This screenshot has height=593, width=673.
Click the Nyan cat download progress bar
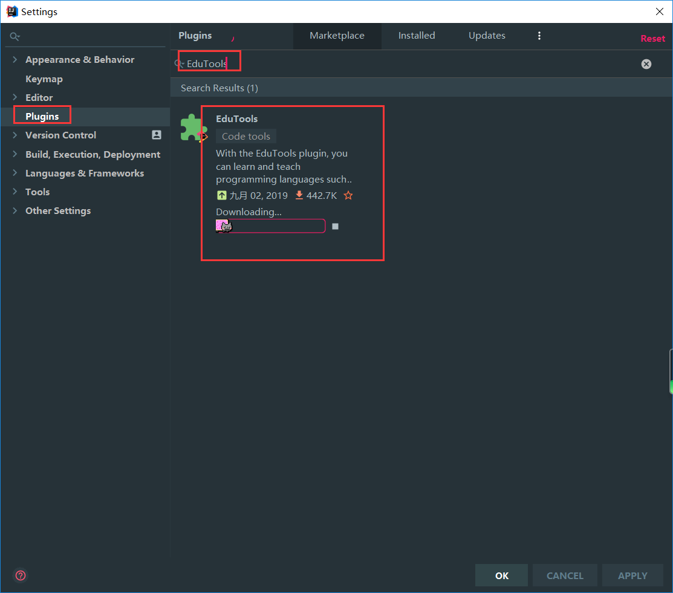click(271, 226)
